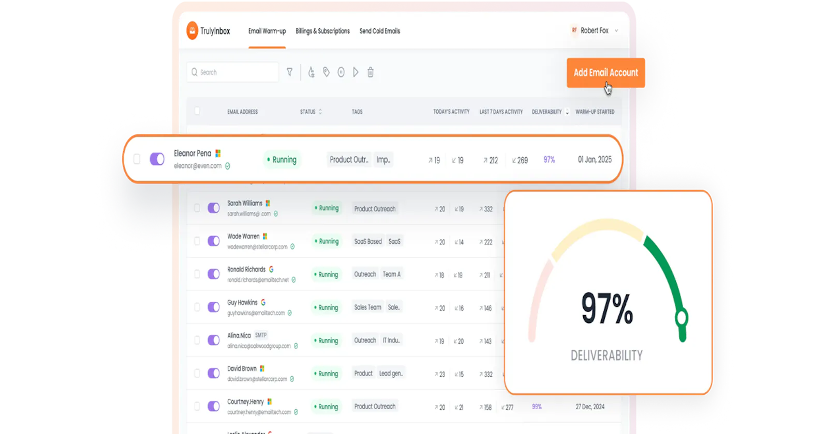Toggle warm-up switch for Guy Hawkins
Screen dimensions: 828x434
pyautogui.click(x=214, y=307)
